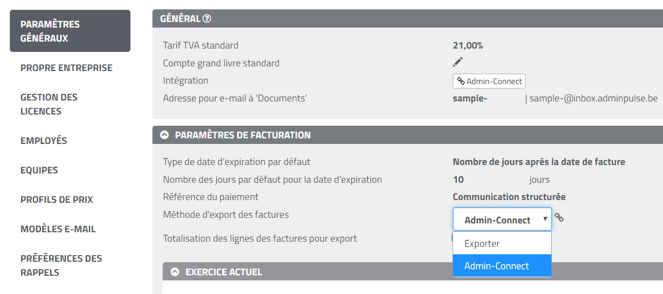
Task: Choose the highlighted Admin-Connect dropdown option
Action: (x=497, y=266)
